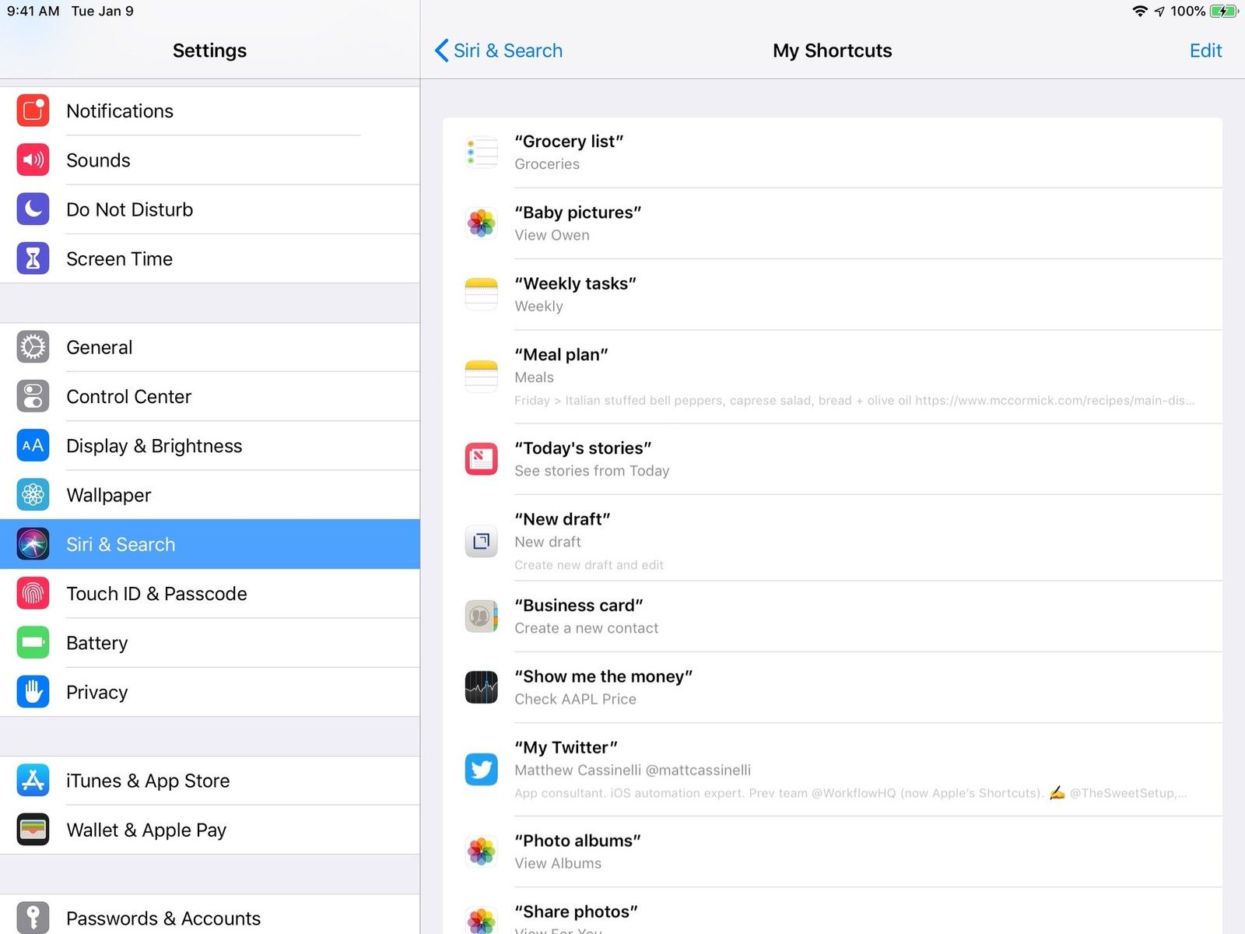Open Battery settings
This screenshot has width=1245, height=934.
point(97,643)
